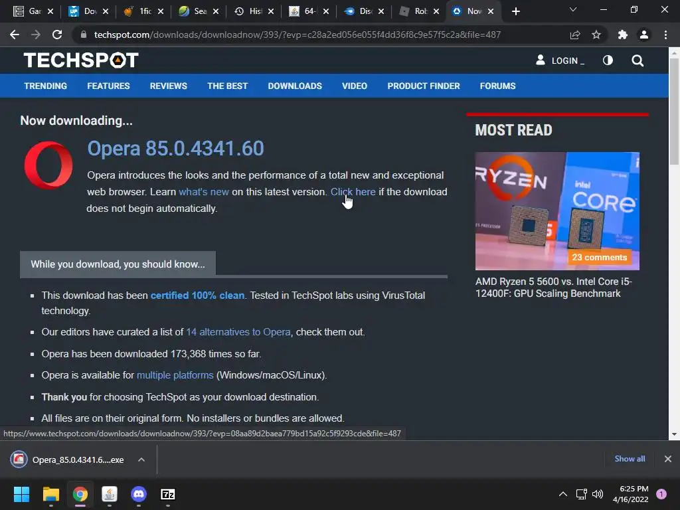The height and width of the screenshot is (510, 680).
Task: Click the 23 comments badge
Action: point(600,257)
